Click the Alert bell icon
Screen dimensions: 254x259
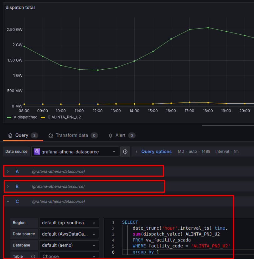click(x=111, y=136)
